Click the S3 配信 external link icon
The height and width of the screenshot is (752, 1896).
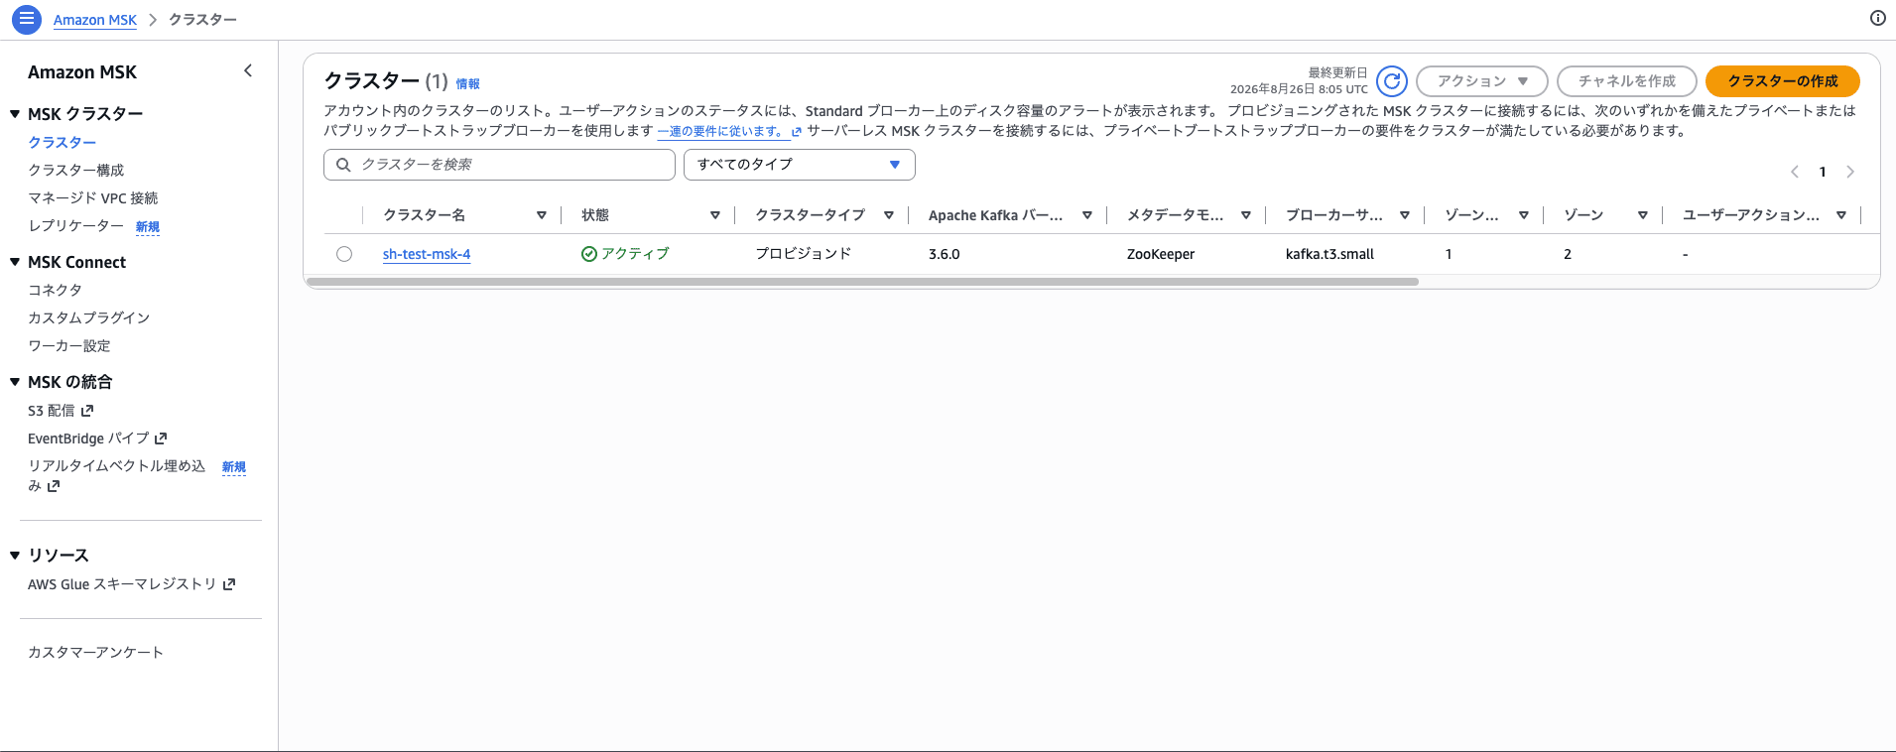[x=87, y=410]
